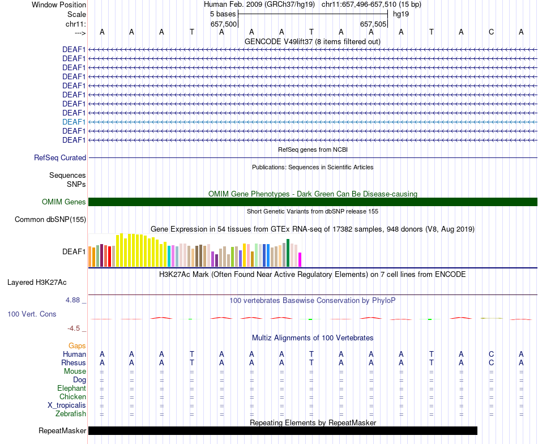Image resolution: width=538 pixels, height=444 pixels.
Task: Click the light-blue DEAF1 transcript arrow line
Action: (x=313, y=122)
